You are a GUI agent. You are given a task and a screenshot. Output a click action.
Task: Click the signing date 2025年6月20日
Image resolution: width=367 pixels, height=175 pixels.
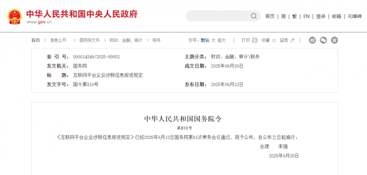tap(284, 156)
